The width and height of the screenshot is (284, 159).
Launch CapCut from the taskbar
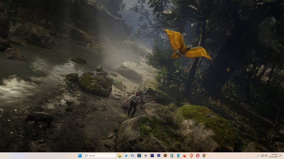pyautogui.click(x=146, y=156)
